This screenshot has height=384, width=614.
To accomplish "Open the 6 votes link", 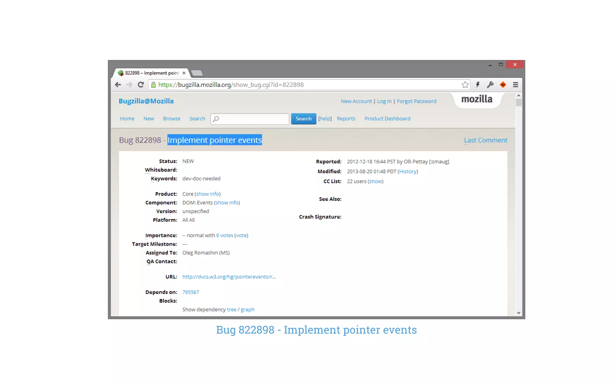I will [x=225, y=235].
